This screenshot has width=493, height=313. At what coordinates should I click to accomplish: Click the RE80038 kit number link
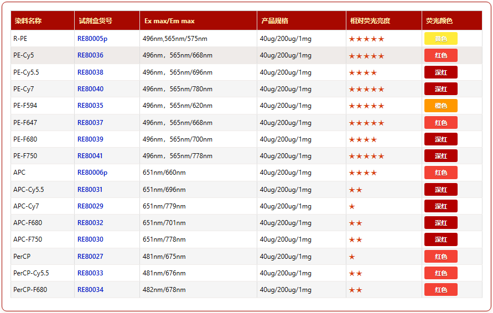click(90, 72)
